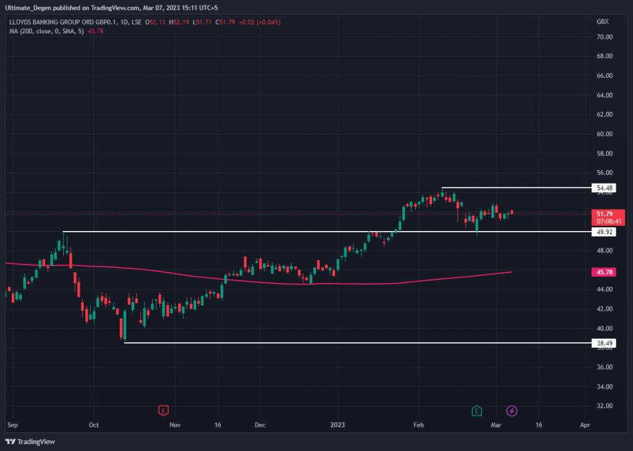Click the 70.00 price axis value

point(605,36)
